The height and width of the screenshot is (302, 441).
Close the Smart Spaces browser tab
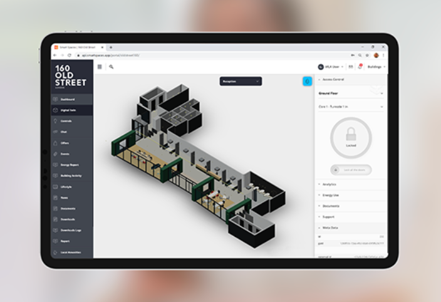coord(102,47)
